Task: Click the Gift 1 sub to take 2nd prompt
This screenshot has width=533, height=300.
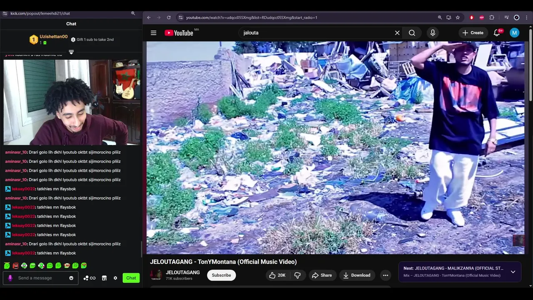Action: pos(92,40)
